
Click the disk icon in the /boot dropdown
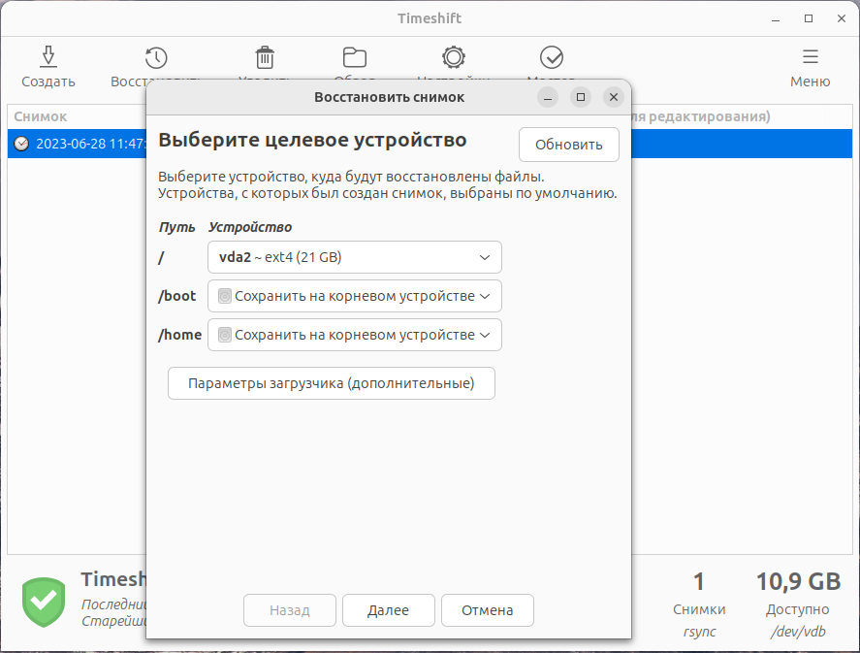(x=225, y=296)
